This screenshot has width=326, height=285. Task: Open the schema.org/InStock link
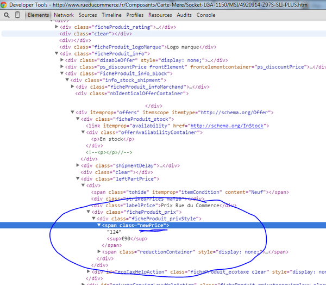(227, 126)
